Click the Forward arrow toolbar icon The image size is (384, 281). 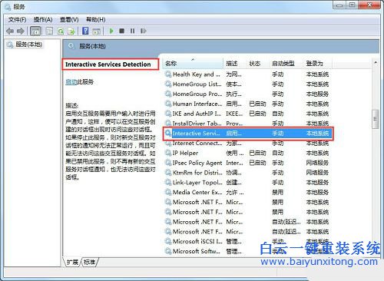click(21, 31)
